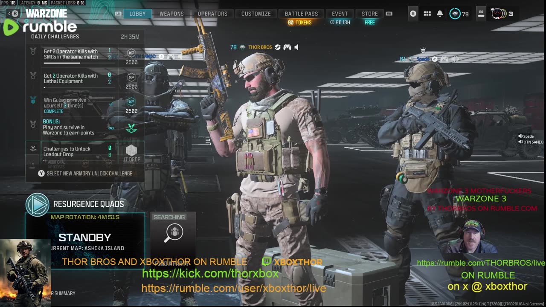
Task: Open the Operators tab
Action: (212, 14)
